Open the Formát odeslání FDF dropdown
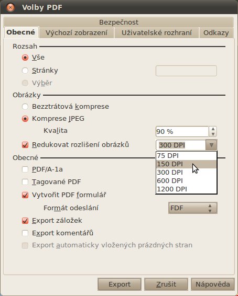 193,208
